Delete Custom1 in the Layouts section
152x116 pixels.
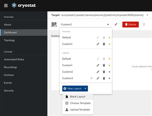[104, 65]
